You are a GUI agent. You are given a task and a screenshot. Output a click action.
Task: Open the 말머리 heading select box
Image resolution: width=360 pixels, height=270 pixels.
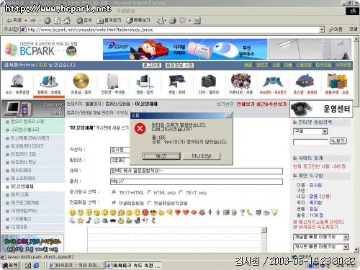tap(120, 160)
